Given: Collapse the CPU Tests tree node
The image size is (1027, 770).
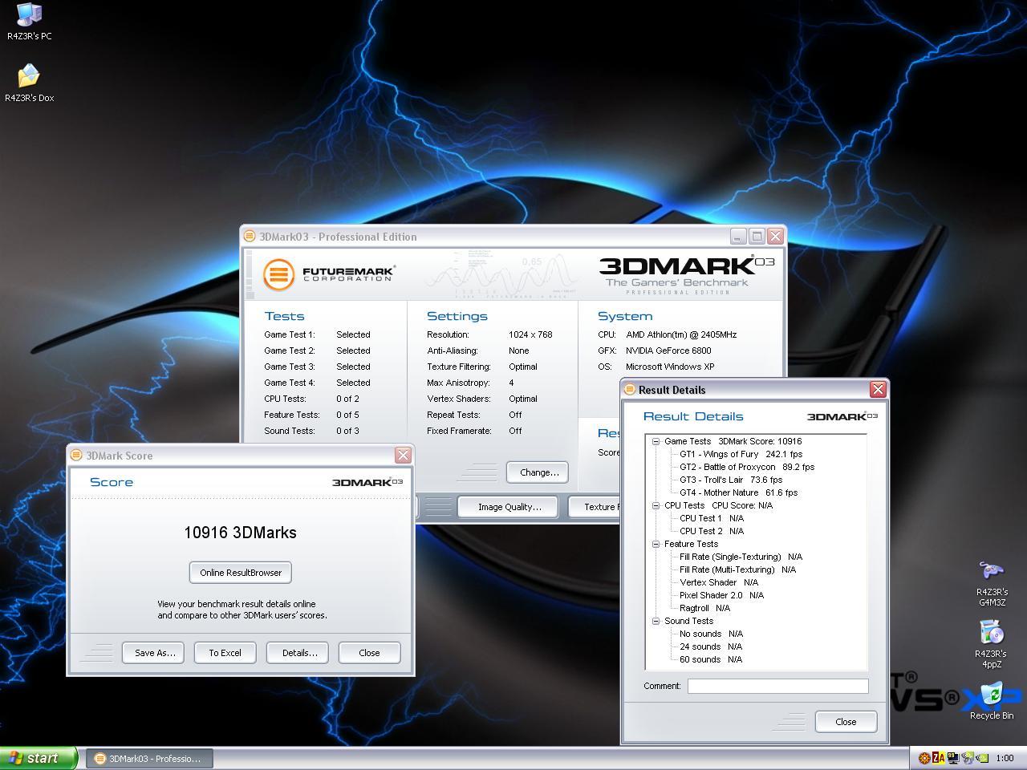Looking at the screenshot, I should [656, 505].
